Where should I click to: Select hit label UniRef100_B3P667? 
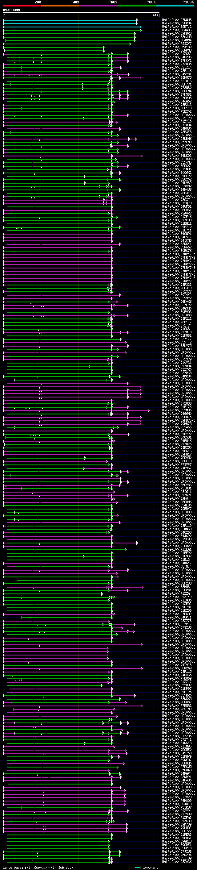tap(176, 247)
